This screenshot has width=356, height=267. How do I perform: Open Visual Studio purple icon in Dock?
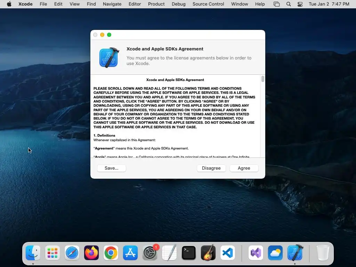click(x=256, y=253)
